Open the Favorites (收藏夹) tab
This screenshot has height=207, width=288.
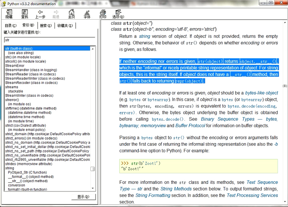tap(65, 26)
